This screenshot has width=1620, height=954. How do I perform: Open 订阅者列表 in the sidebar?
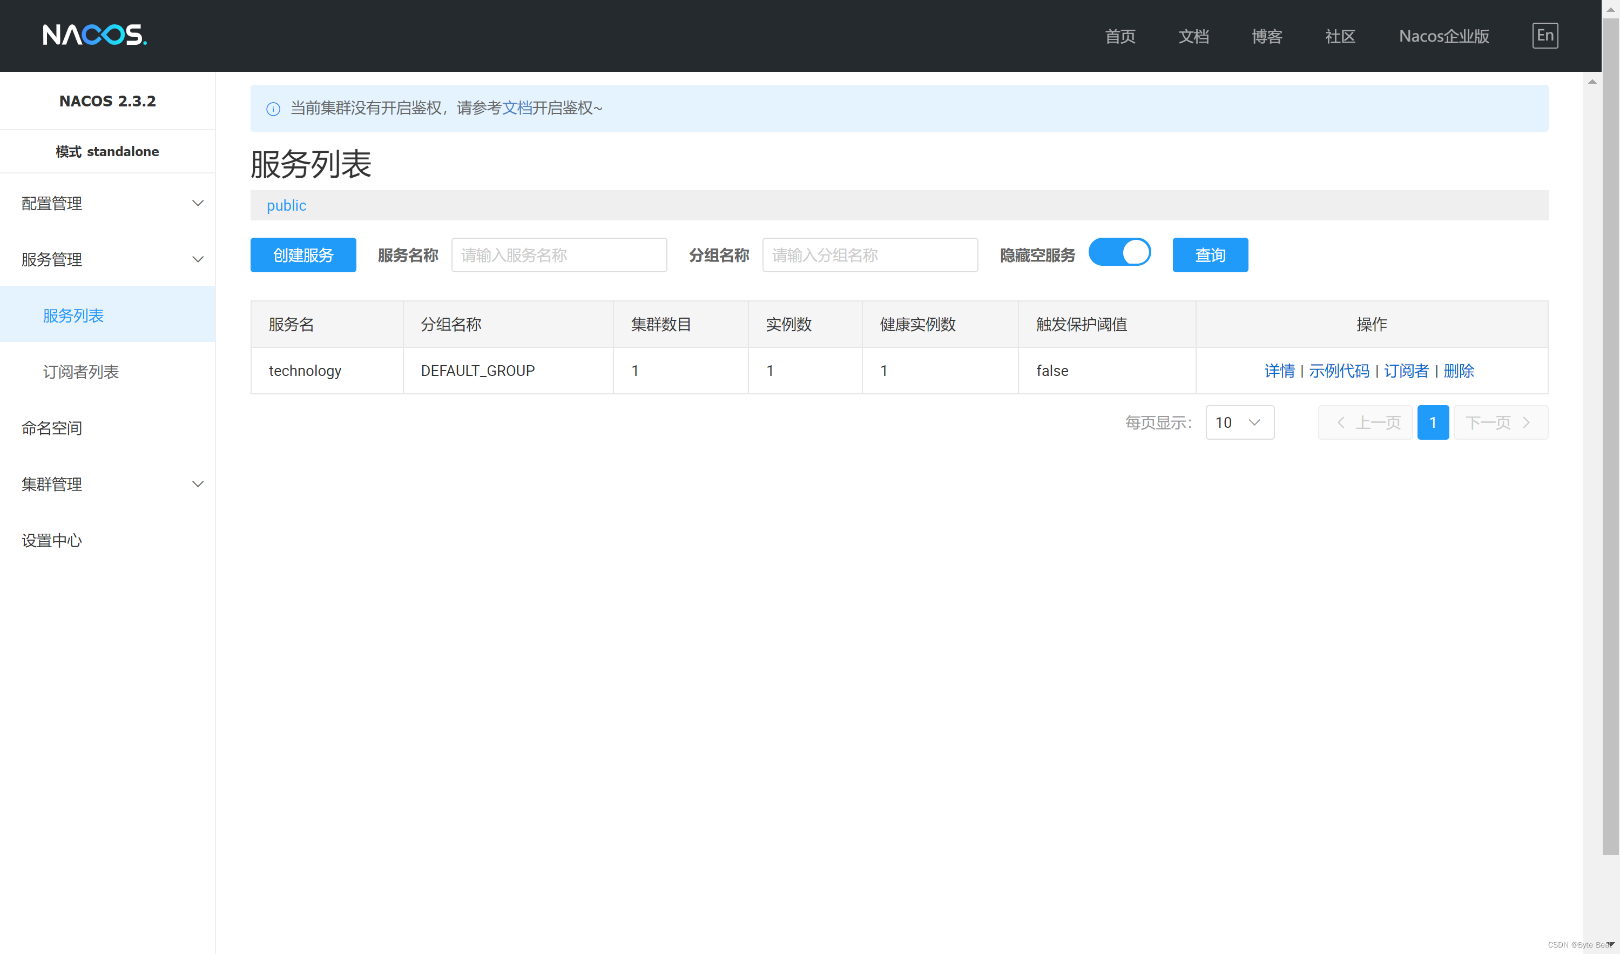click(x=107, y=371)
